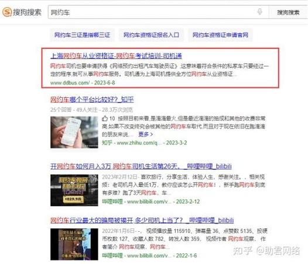This screenshot has height=264, width=308.
Task: Open the www.zhihu.com source link
Action: coord(139,143)
